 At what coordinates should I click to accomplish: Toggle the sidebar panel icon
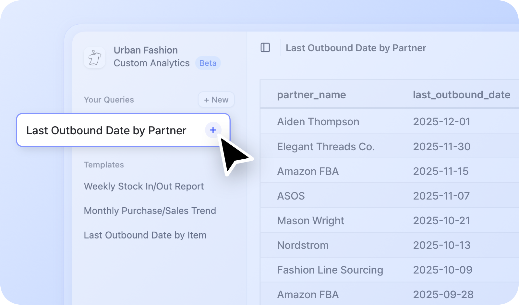click(265, 48)
